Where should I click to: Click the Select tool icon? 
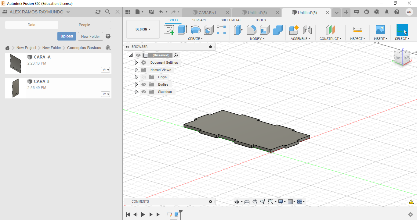(402, 30)
